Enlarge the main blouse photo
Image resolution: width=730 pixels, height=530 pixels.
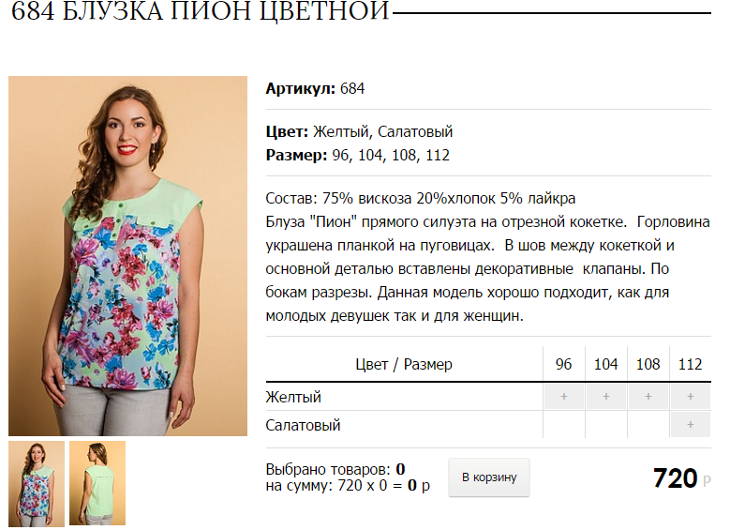point(127,256)
